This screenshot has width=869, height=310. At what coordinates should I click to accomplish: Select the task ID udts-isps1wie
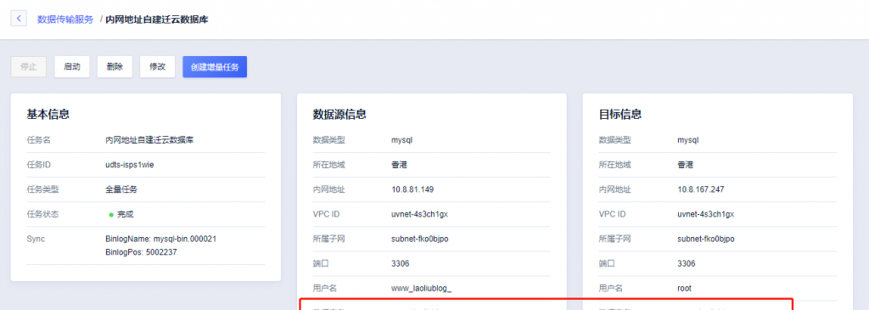[x=130, y=165]
